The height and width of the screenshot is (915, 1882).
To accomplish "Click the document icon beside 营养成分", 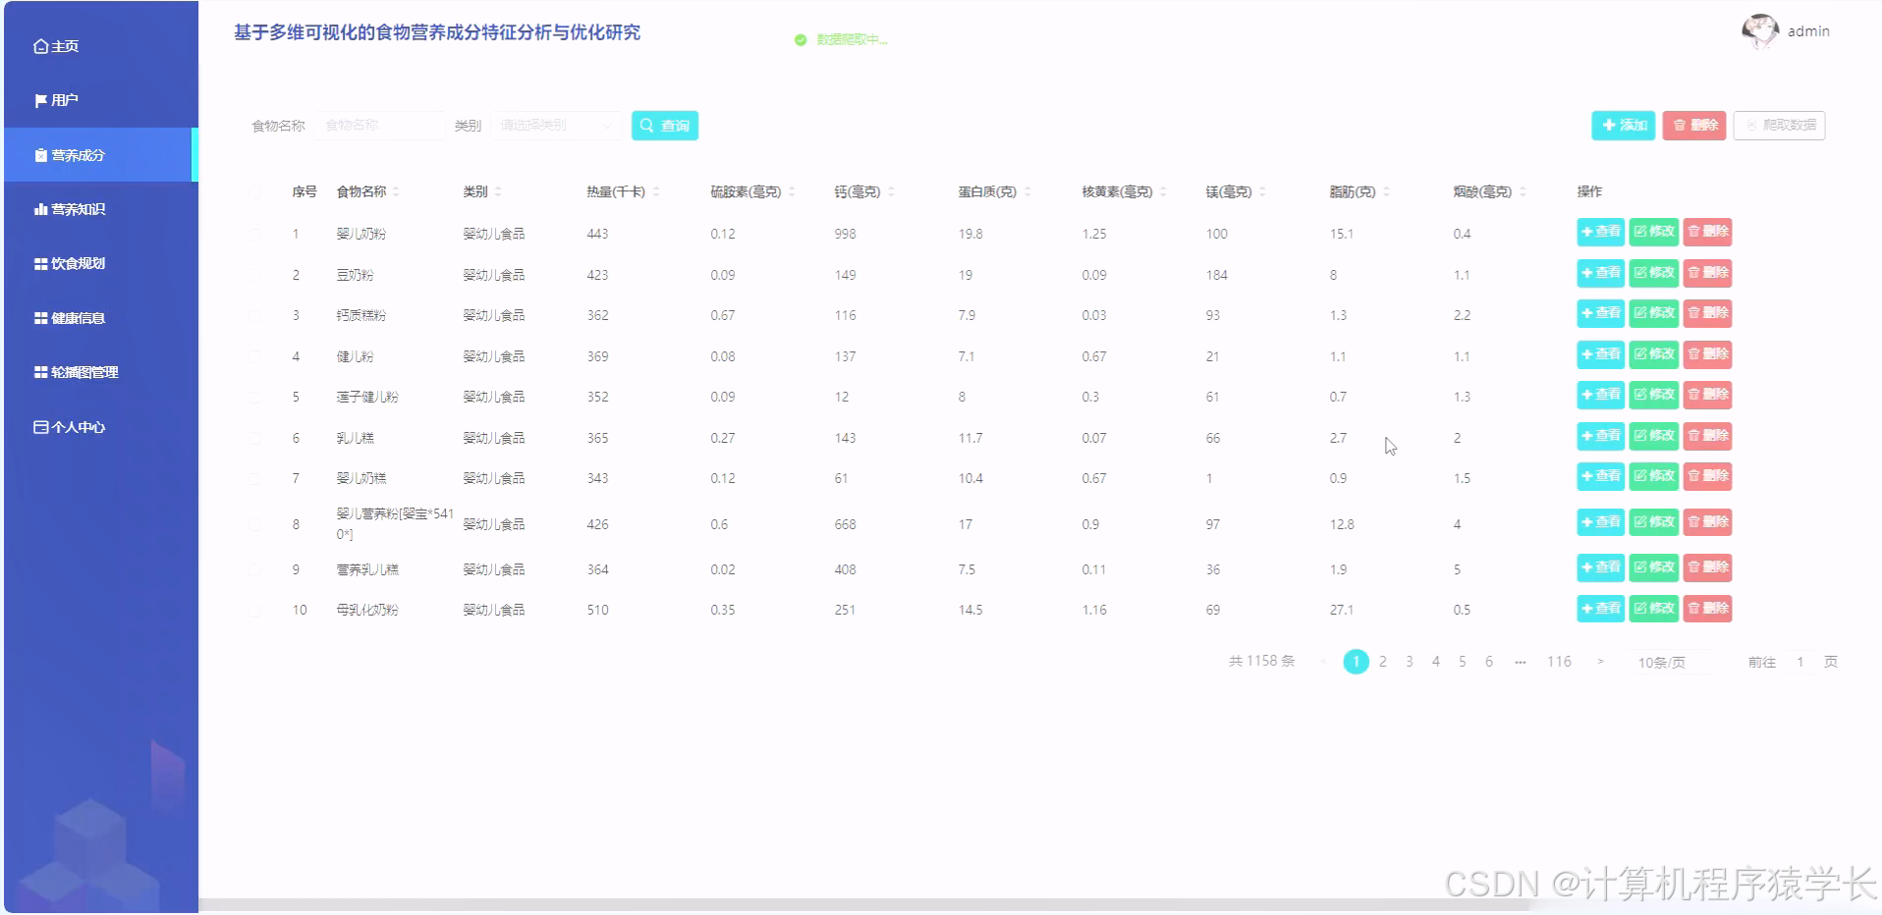I will (x=39, y=154).
